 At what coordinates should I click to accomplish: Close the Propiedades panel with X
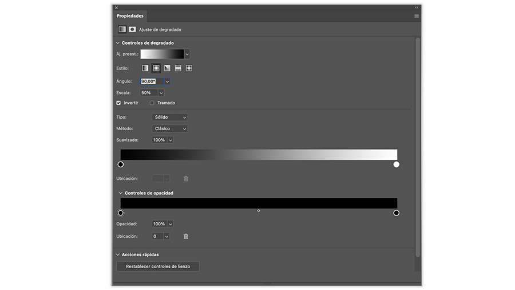click(116, 7)
